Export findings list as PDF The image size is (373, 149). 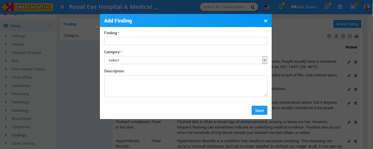click(x=350, y=36)
